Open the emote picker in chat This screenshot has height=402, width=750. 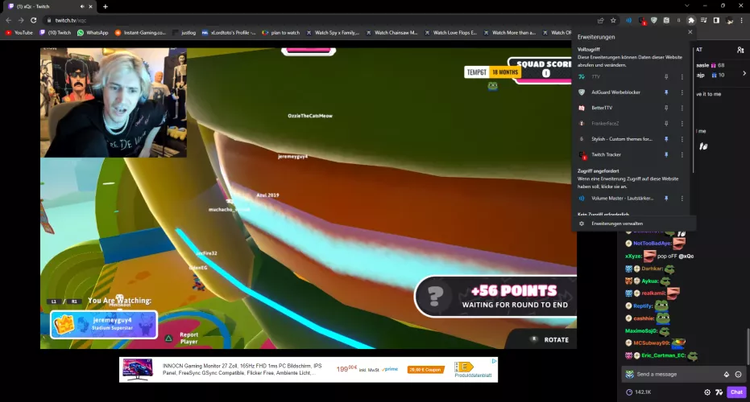point(739,375)
